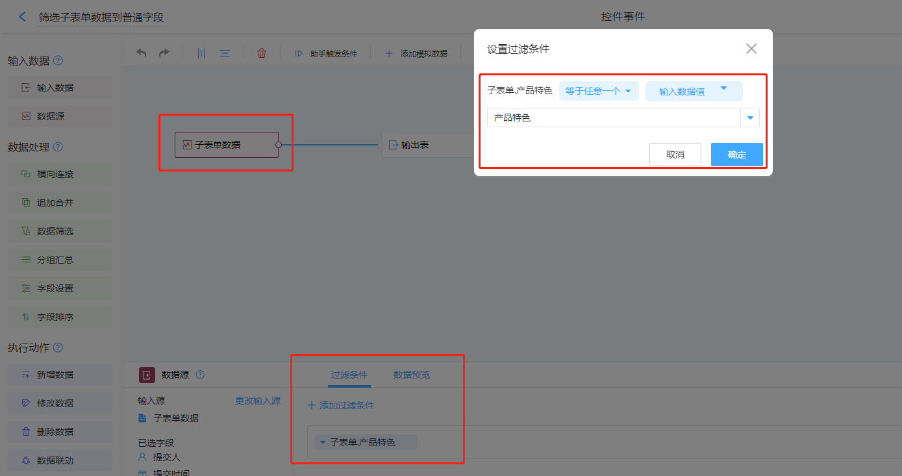
Task: Open the 等于任意一个 operator dropdown
Action: tap(598, 92)
